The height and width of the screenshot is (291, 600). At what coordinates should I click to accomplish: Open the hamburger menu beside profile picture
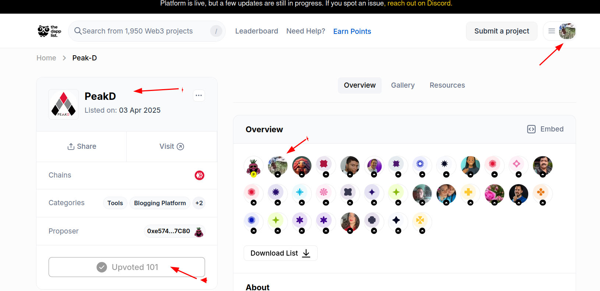click(551, 31)
